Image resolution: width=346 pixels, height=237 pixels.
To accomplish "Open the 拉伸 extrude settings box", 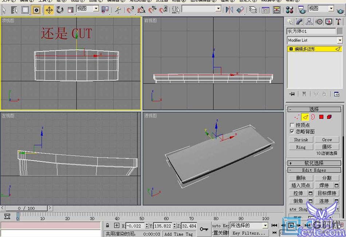I will point(310,194).
